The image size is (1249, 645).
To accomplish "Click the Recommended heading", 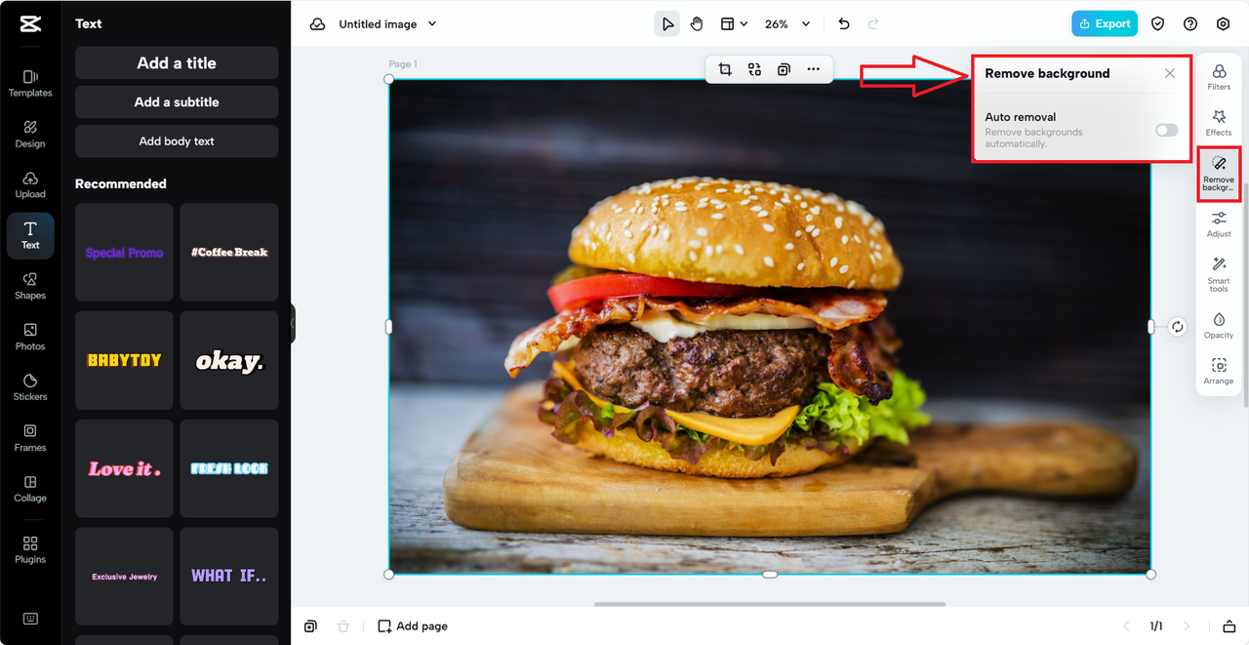I will pyautogui.click(x=121, y=183).
